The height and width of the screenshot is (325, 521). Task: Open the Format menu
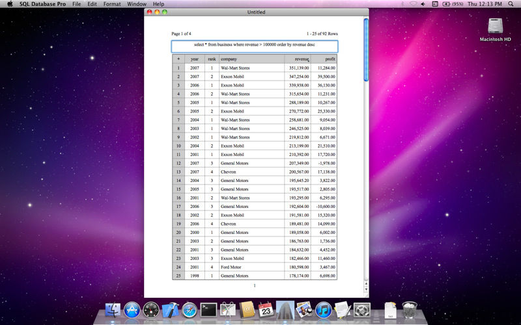(x=112, y=4)
